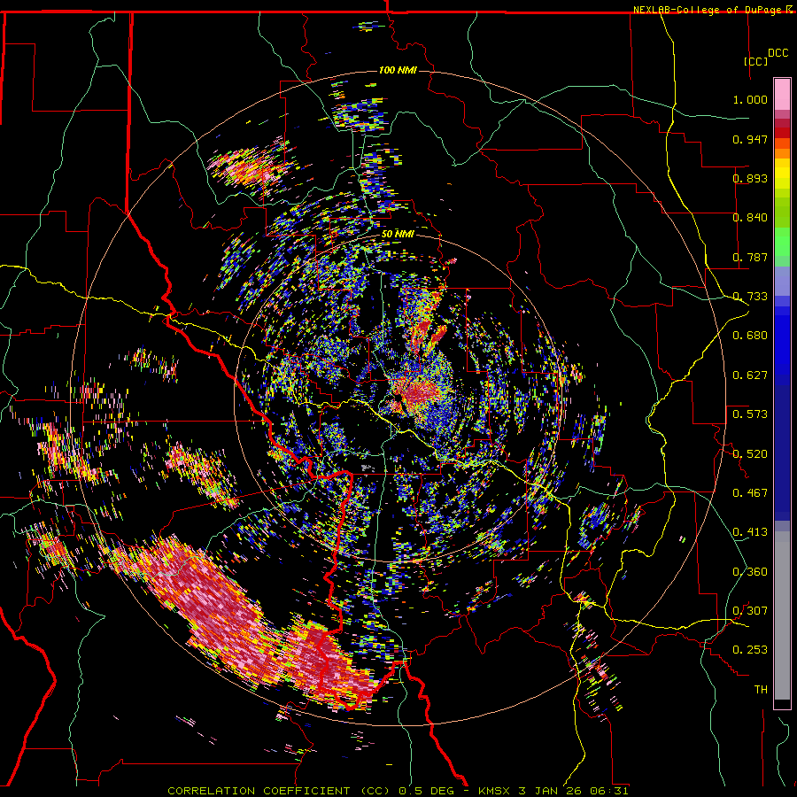Select the 0.360 scale value

coord(750,571)
